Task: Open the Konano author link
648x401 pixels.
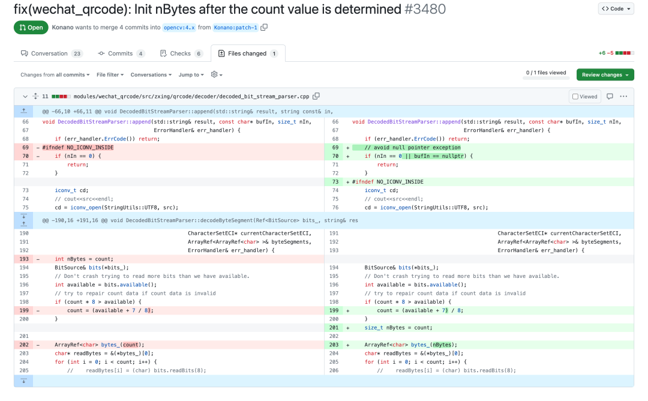Action: coord(62,27)
